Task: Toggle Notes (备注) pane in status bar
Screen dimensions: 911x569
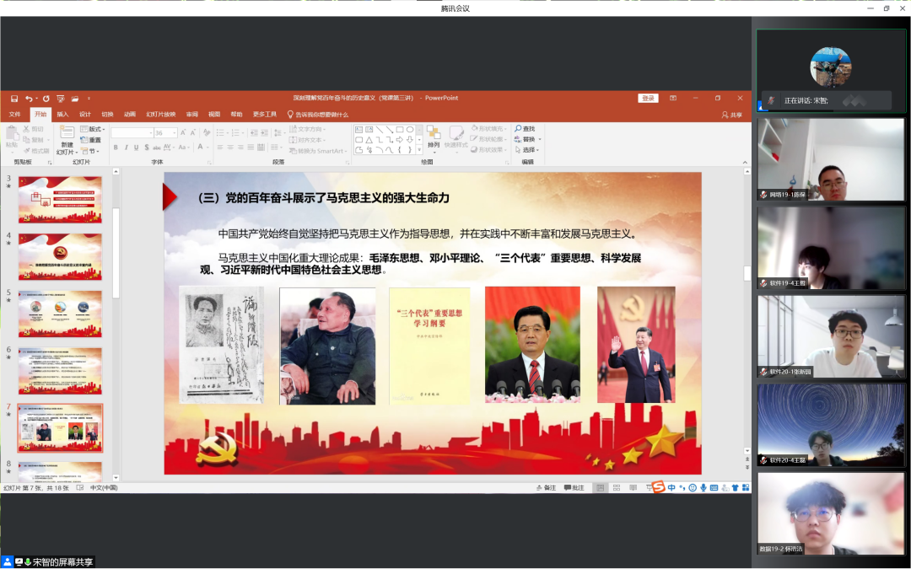Action: [x=546, y=487]
